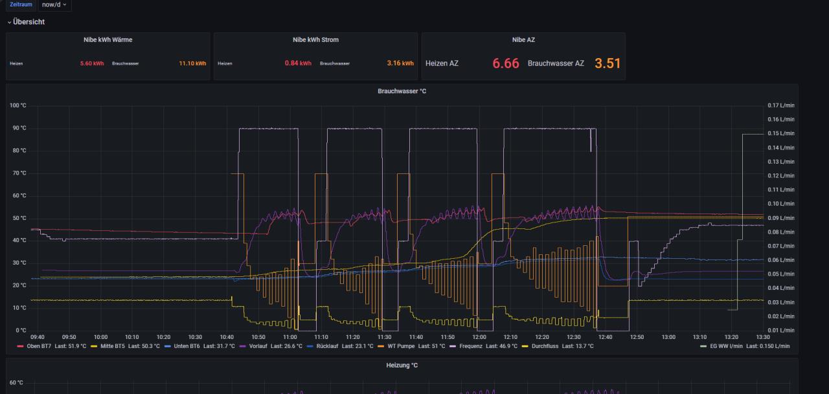Collapse the Übersicht row chevron

tap(10, 22)
